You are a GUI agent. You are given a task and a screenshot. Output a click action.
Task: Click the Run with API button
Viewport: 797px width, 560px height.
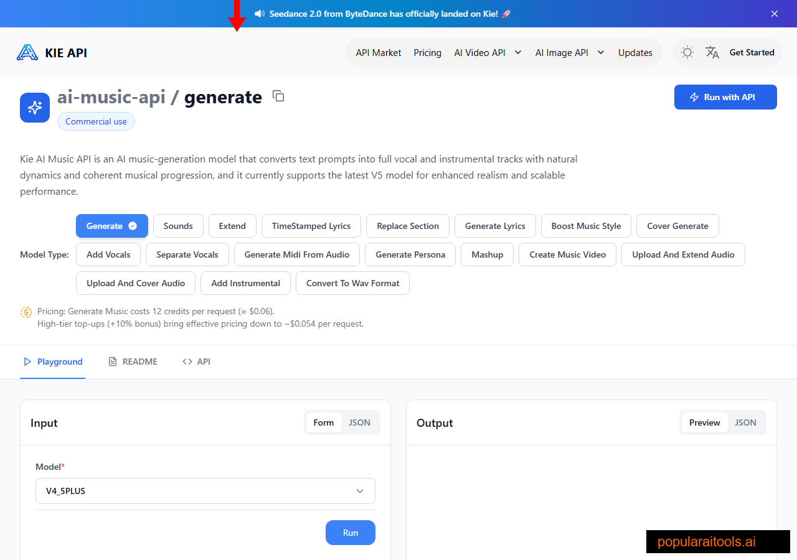pyautogui.click(x=725, y=97)
